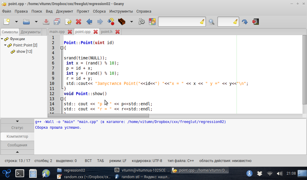Click the toolbar search text field

[179, 22]
